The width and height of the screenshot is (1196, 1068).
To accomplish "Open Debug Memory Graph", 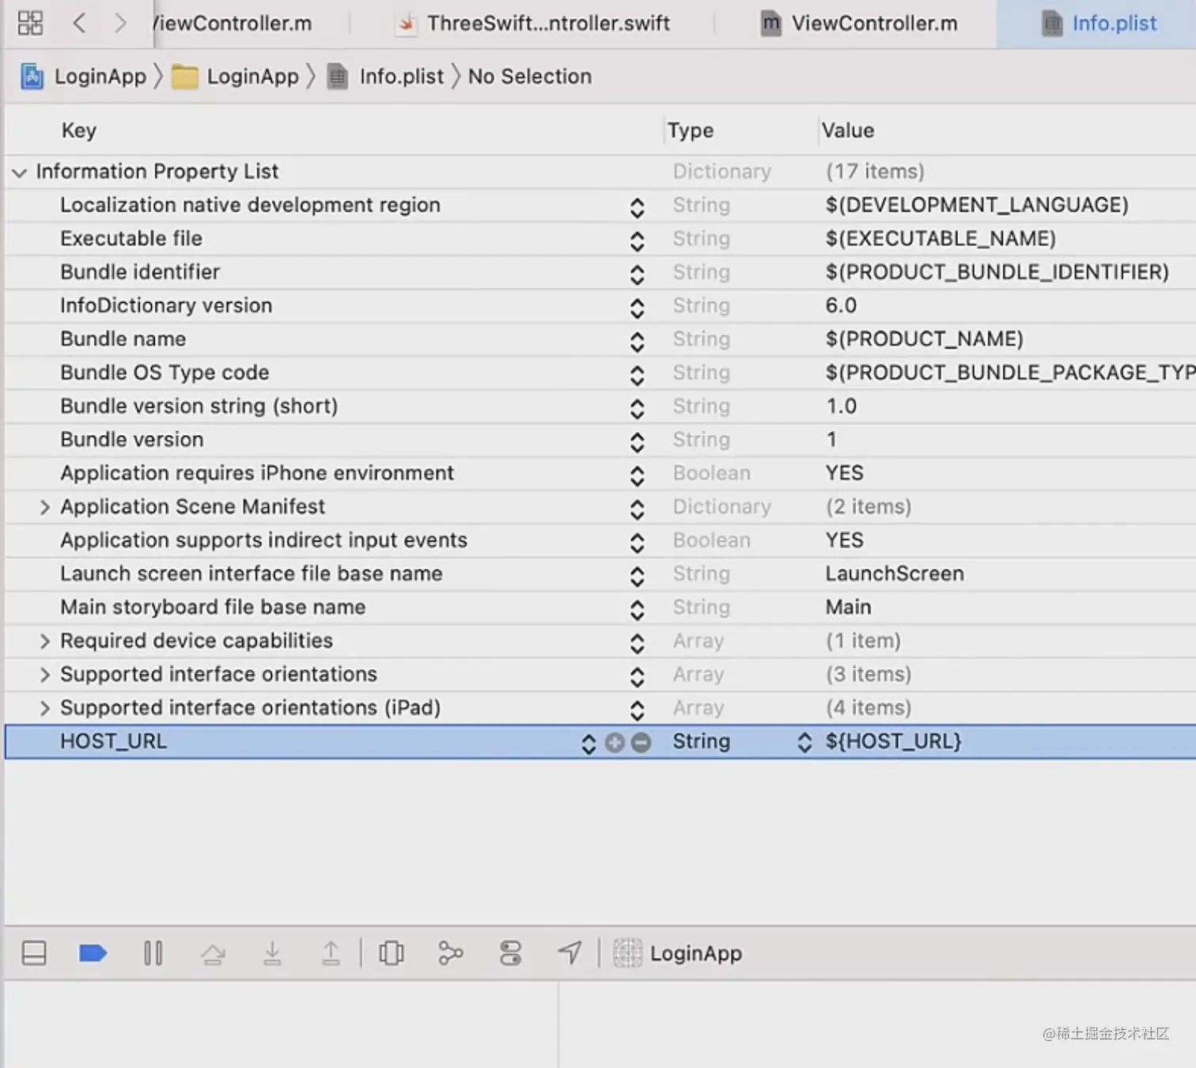I will click(x=450, y=953).
